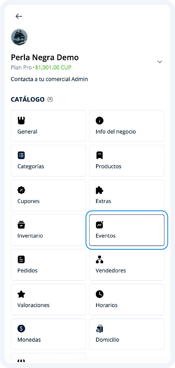Select the Eventos analytics icon
The width and height of the screenshot is (175, 368).
100,224
